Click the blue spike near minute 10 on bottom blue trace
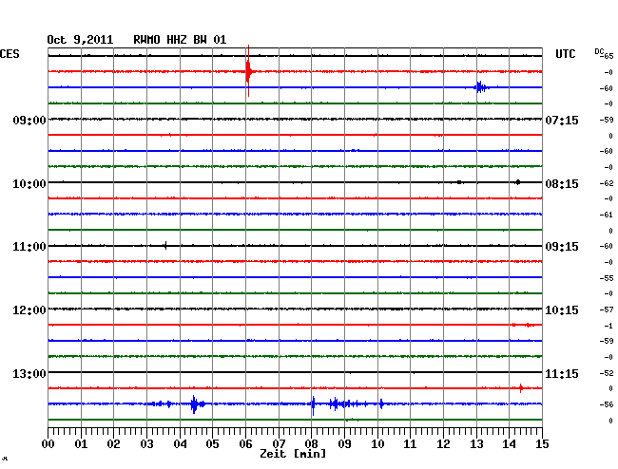The width and height of the screenshot is (618, 469). point(381,403)
